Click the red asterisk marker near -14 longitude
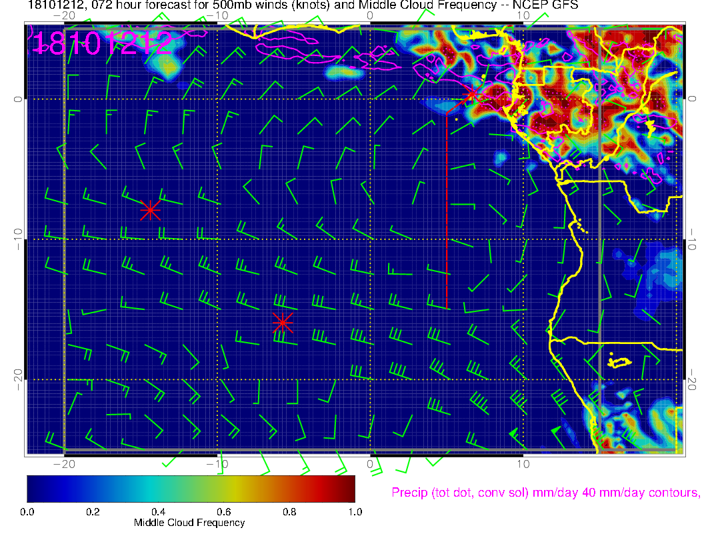704x544 pixels. pos(150,210)
